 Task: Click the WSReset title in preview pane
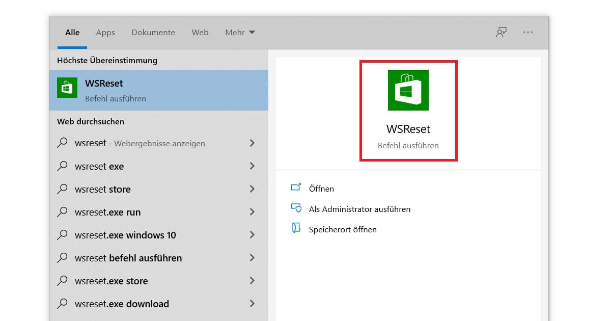click(408, 129)
